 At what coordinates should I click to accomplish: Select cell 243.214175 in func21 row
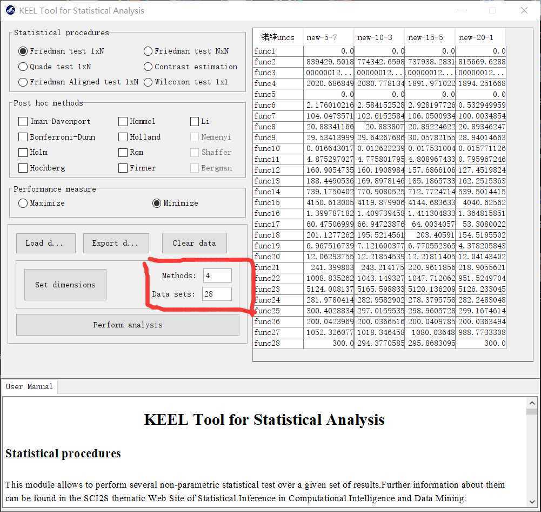(379, 267)
